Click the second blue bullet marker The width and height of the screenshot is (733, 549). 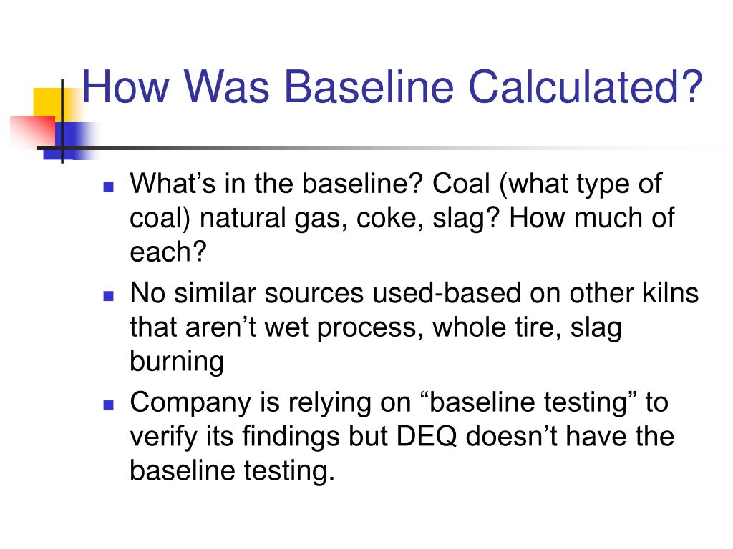click(x=109, y=296)
